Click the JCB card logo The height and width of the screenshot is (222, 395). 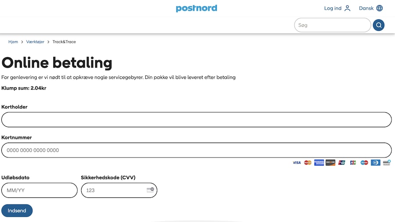[x=353, y=163]
